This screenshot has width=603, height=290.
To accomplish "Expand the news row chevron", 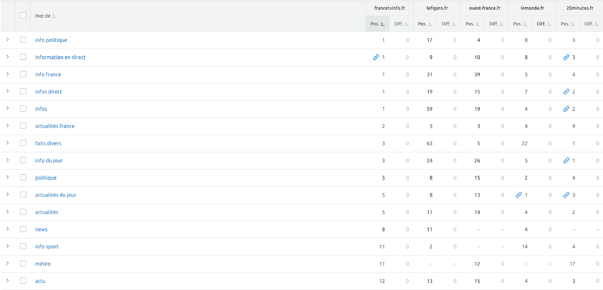I will (x=8, y=229).
